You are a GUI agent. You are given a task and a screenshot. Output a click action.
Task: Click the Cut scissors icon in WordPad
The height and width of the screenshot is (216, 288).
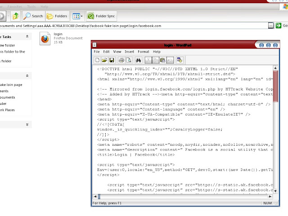tap(148, 60)
